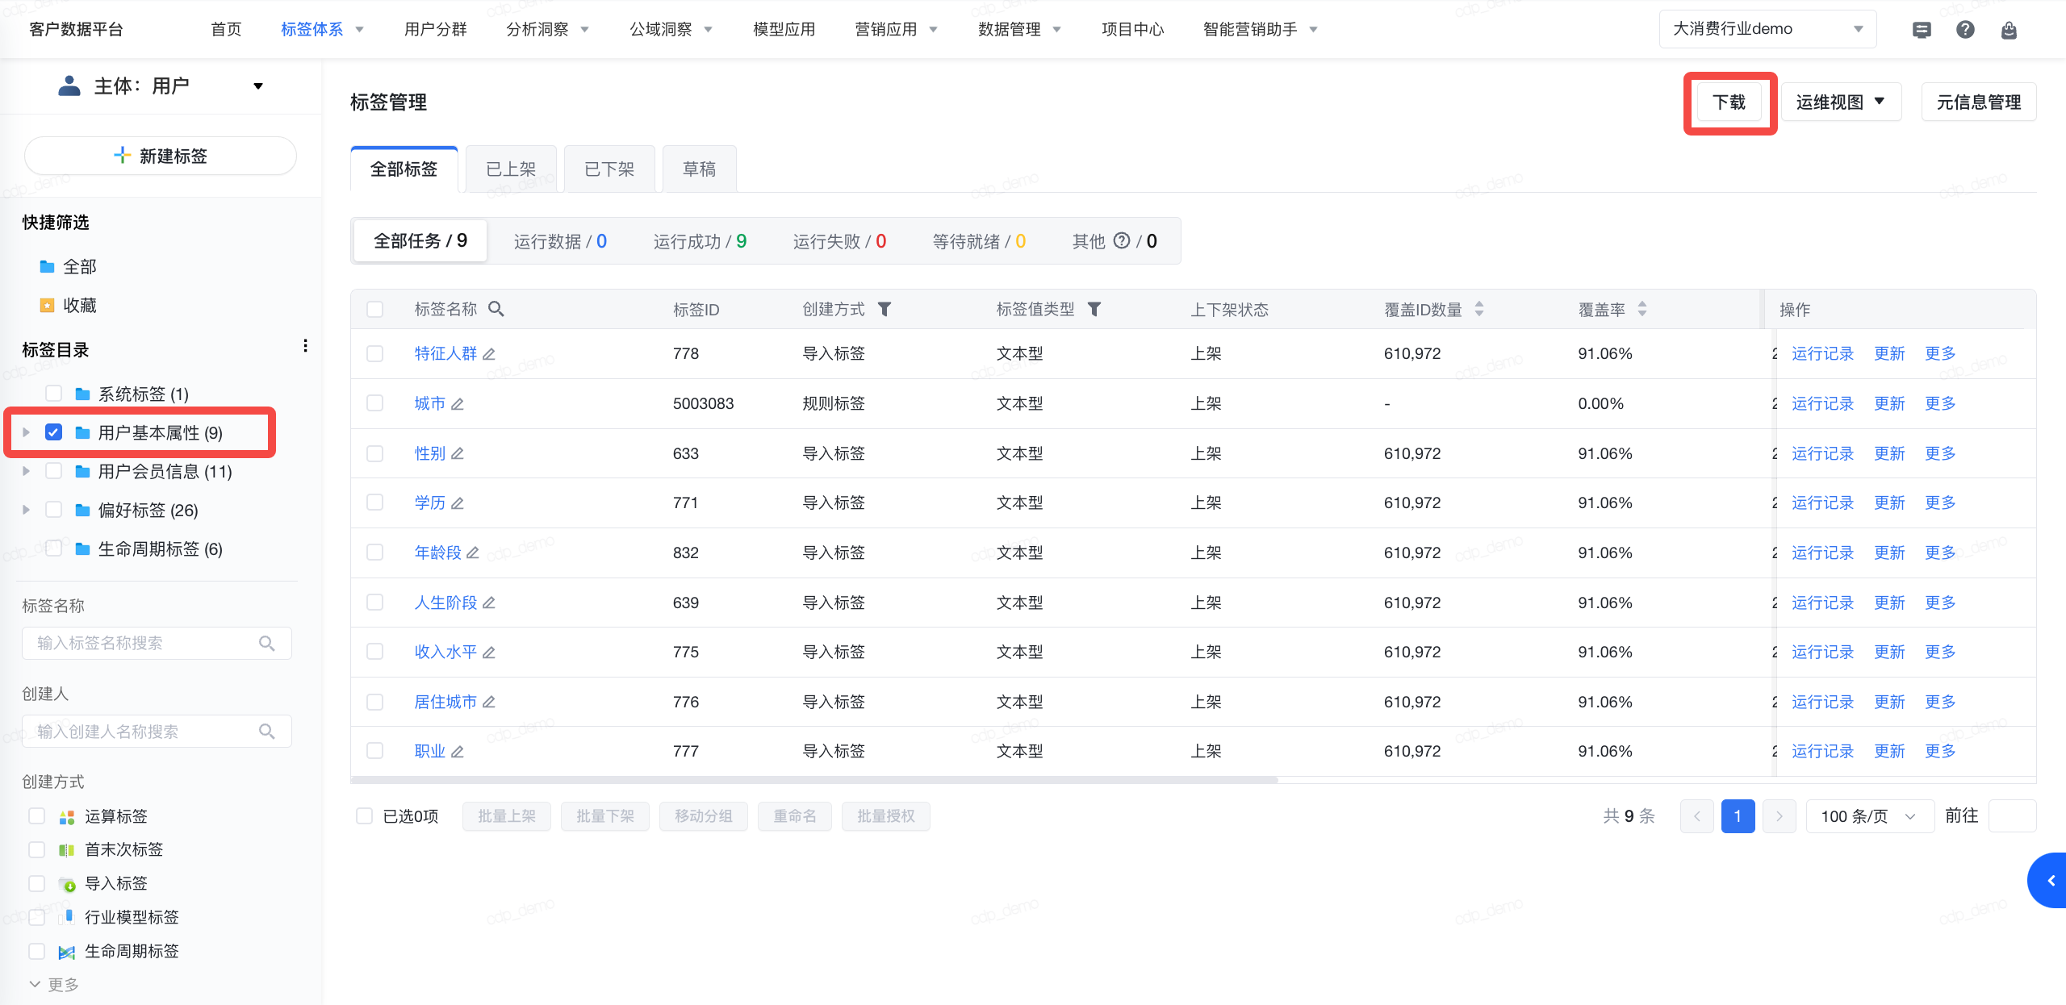Open the 标签目录 more options menu
This screenshot has width=2066, height=1005.
tap(305, 346)
